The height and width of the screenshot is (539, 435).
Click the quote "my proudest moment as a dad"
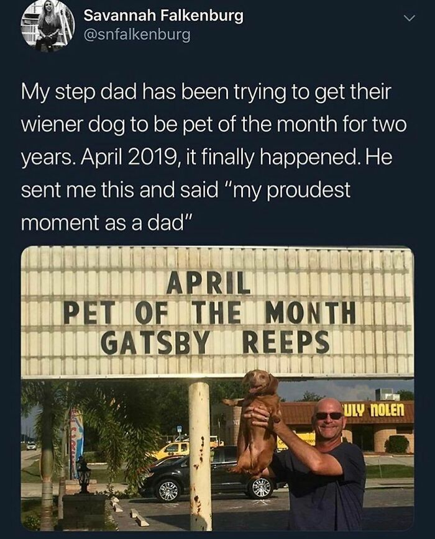coord(186,207)
